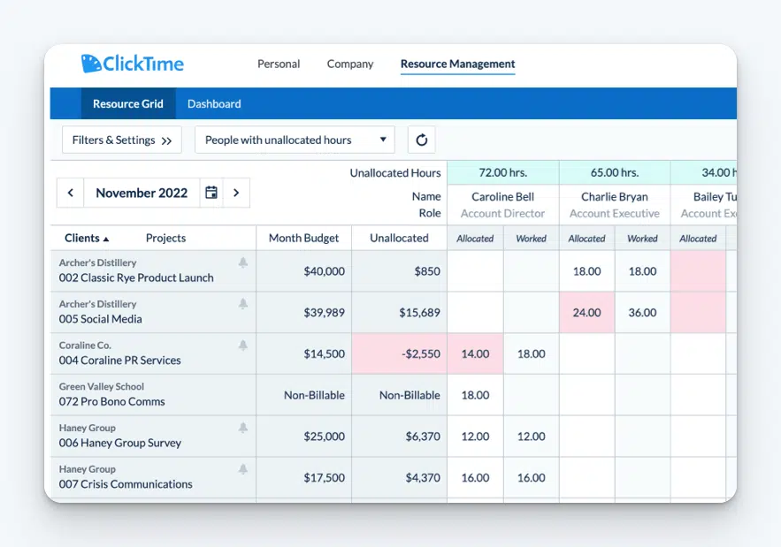Advance to next month arrow

tap(236, 193)
